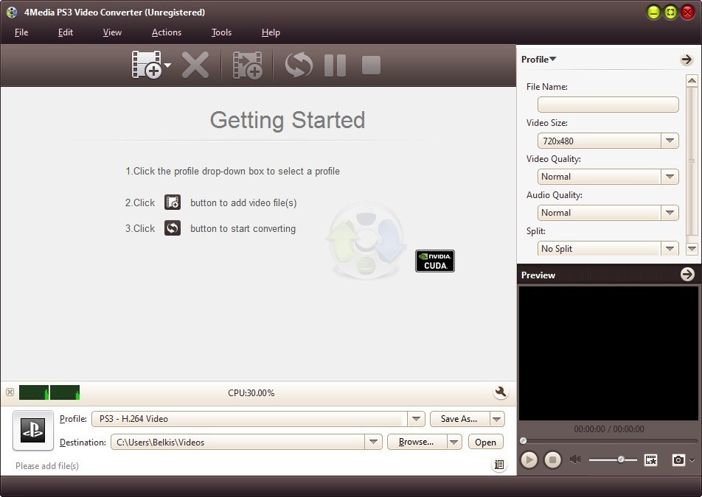This screenshot has width=702, height=497.
Task: Open the Browse dropdown arrow
Action: tap(454, 442)
